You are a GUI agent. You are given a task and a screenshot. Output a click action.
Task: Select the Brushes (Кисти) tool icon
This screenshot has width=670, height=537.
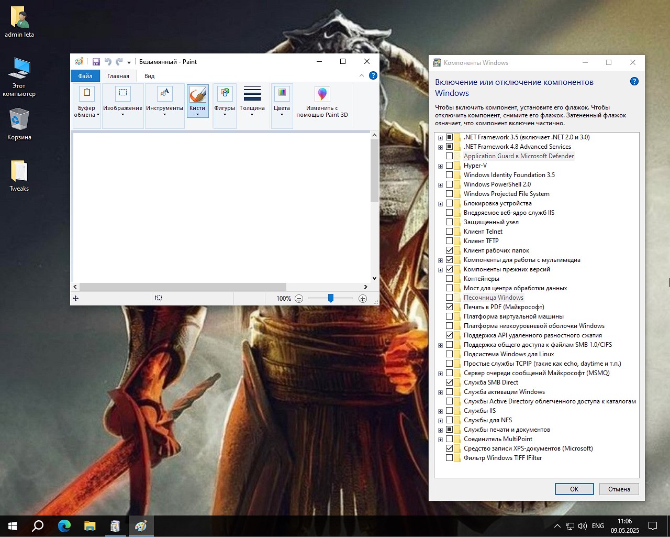click(197, 95)
